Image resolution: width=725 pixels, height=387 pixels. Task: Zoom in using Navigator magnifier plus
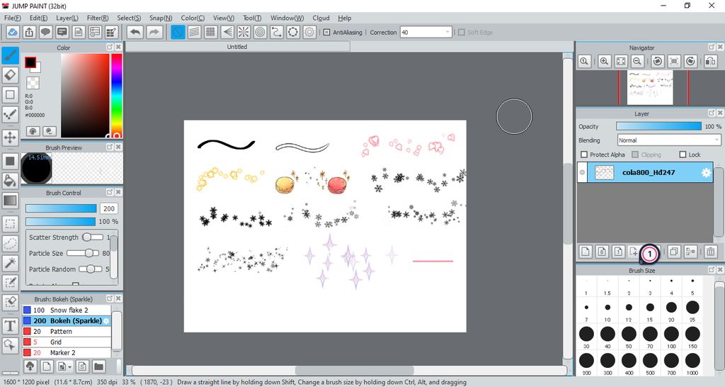click(604, 62)
